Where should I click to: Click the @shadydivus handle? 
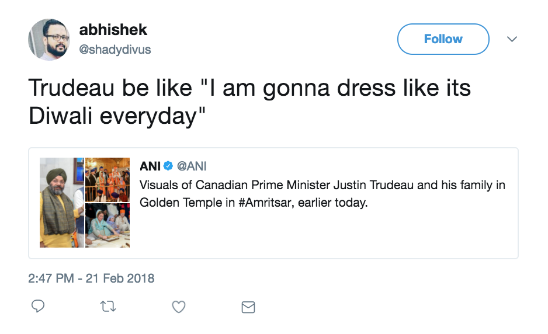click(x=115, y=50)
